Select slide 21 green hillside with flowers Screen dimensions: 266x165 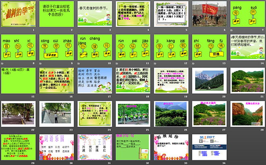coord(247,80)
